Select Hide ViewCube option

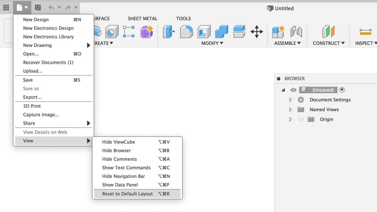click(x=137, y=142)
